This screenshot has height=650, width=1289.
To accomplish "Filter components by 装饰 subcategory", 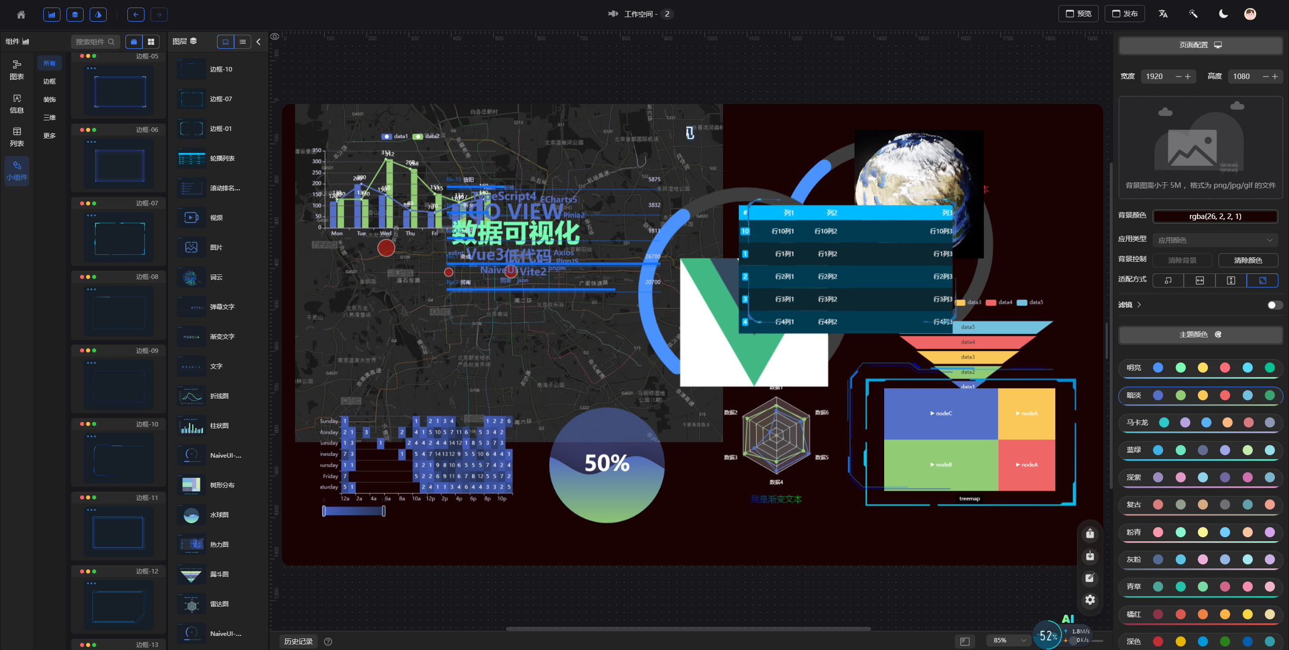I will [49, 100].
